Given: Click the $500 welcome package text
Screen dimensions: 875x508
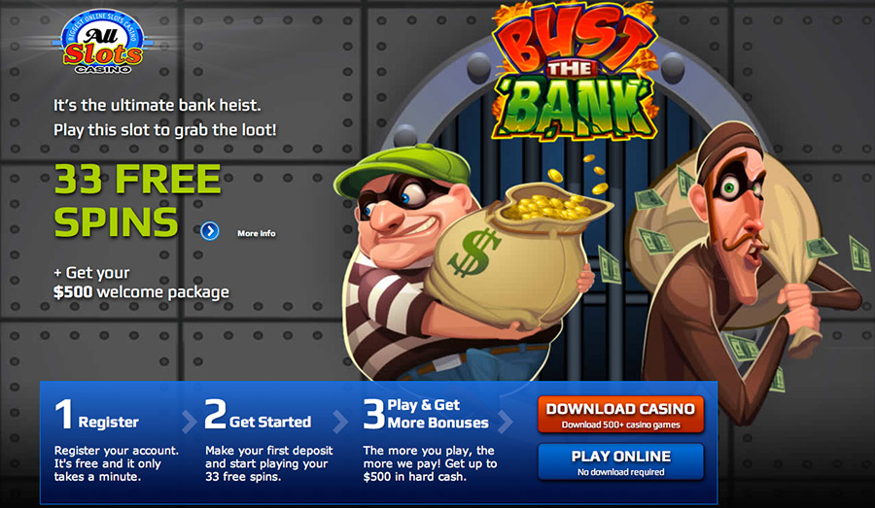Looking at the screenshot, I should coord(141,291).
